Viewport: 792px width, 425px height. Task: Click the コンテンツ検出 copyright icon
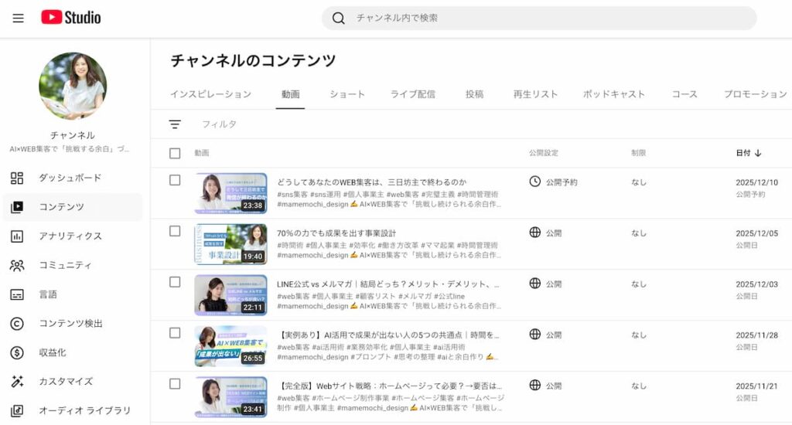point(17,324)
